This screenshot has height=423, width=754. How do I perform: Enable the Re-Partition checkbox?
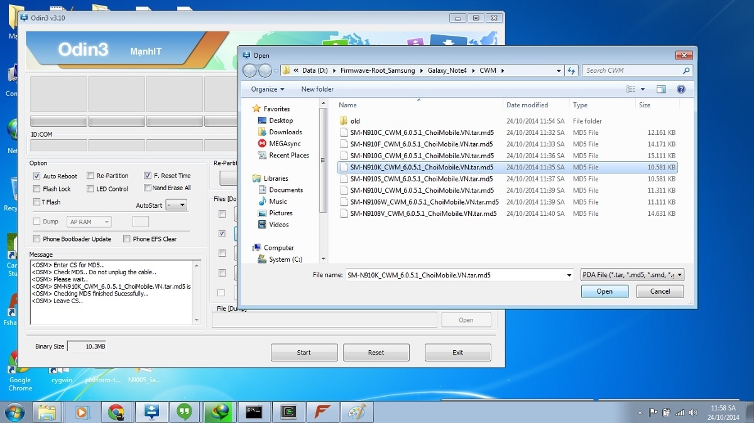(x=90, y=176)
